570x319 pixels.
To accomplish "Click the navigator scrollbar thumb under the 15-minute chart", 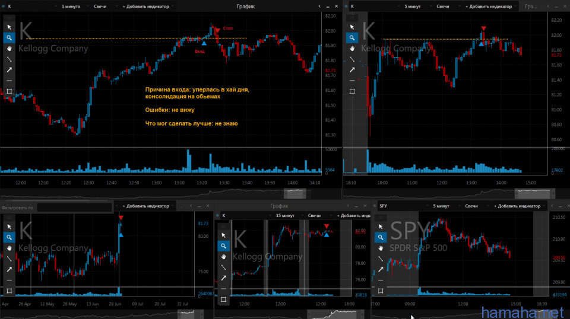I will [334, 314].
